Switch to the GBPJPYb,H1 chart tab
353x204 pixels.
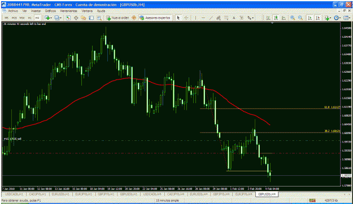pos(106,194)
